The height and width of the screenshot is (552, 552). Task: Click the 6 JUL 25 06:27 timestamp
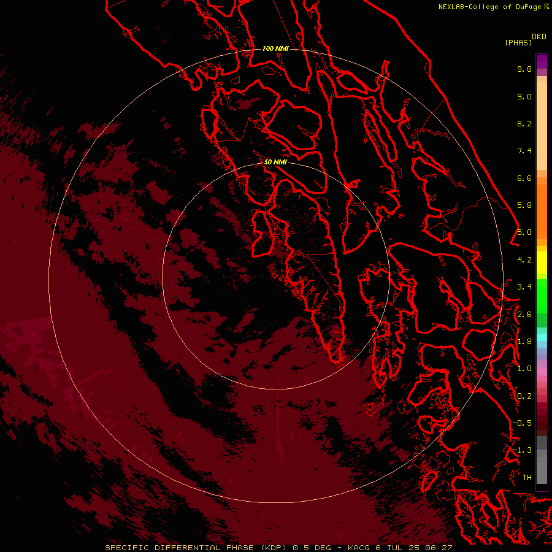click(413, 548)
